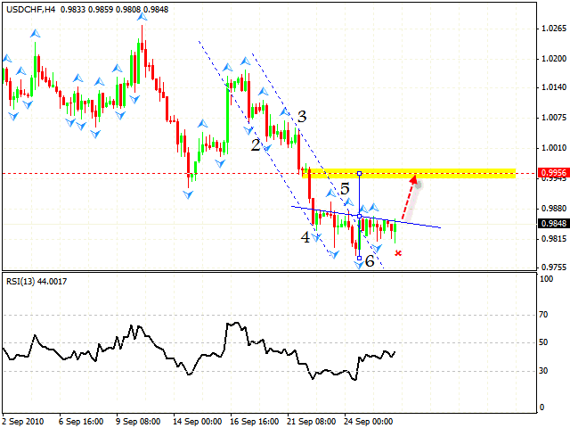Click the 2 Sep 2010 date label

coord(23,422)
